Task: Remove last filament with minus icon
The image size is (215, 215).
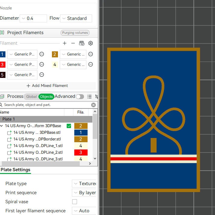Action: tap(73, 43)
